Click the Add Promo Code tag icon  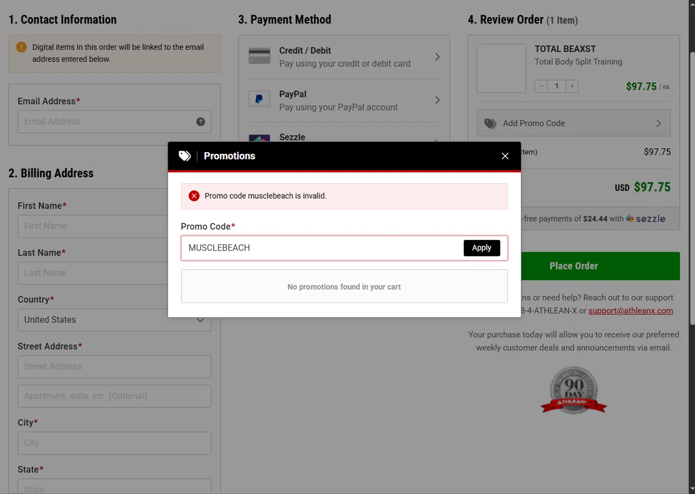490,123
